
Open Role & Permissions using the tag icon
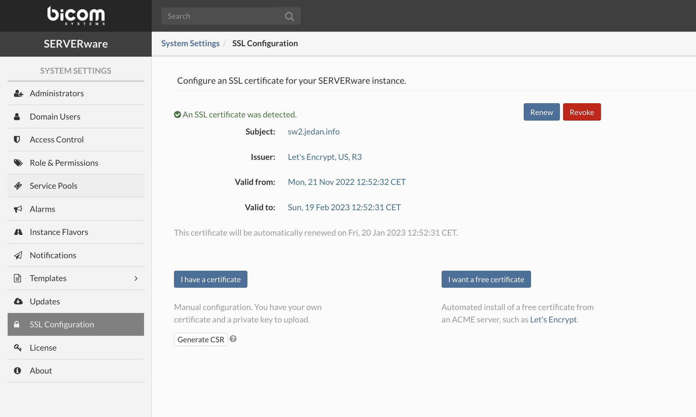(x=18, y=162)
